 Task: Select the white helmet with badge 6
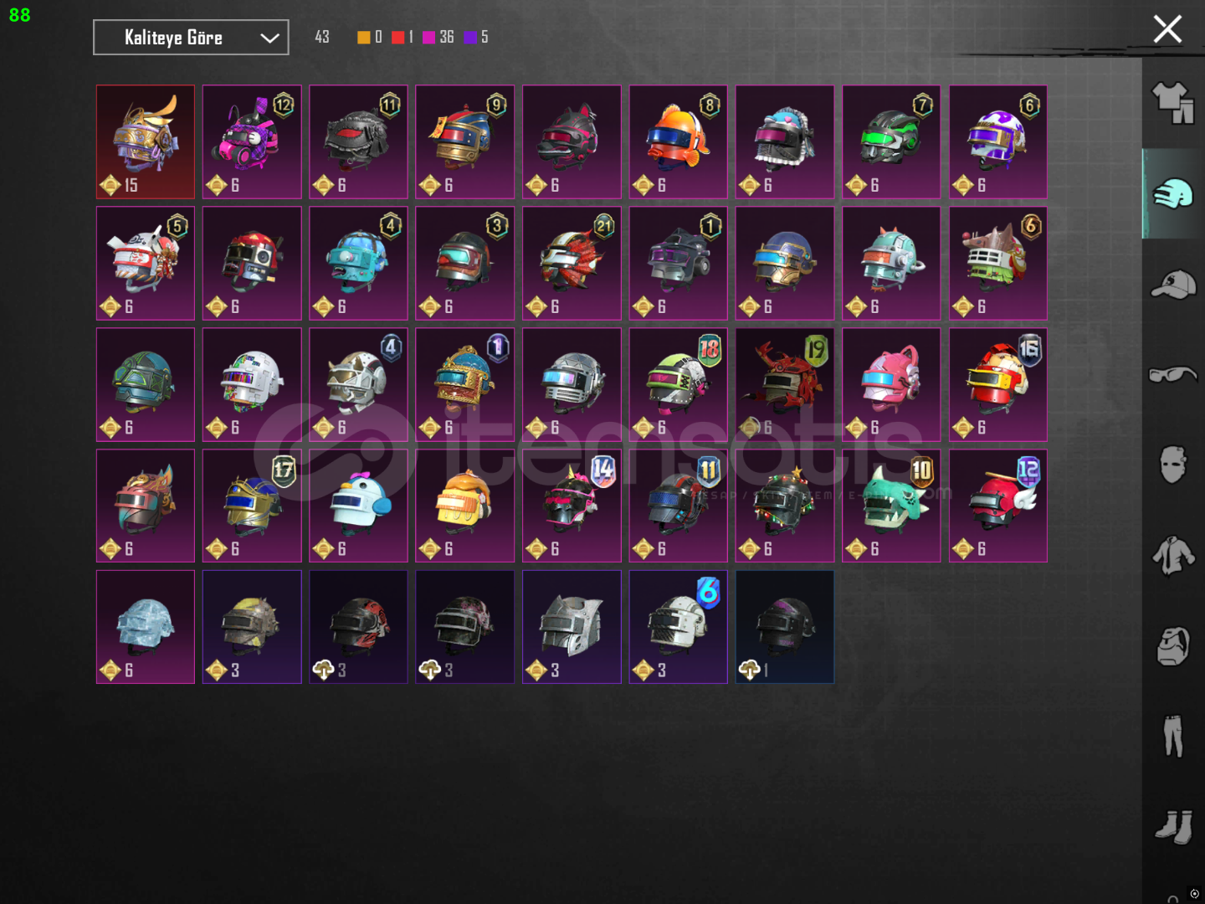pos(679,627)
